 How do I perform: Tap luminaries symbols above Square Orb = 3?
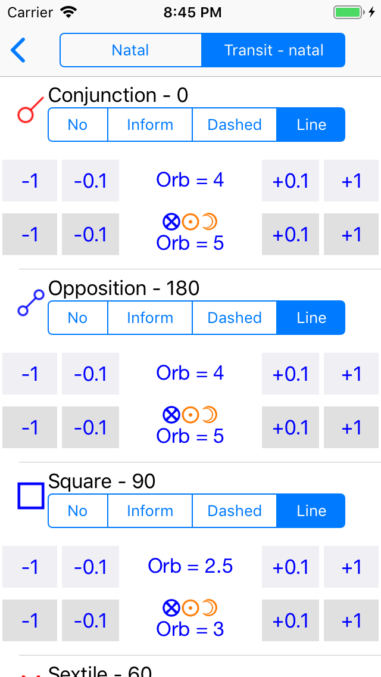pos(190,607)
